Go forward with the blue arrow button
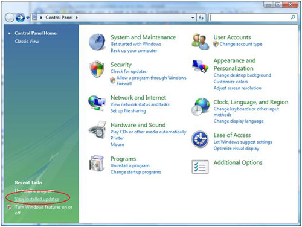Screen dimensions: 302x227 20,18
